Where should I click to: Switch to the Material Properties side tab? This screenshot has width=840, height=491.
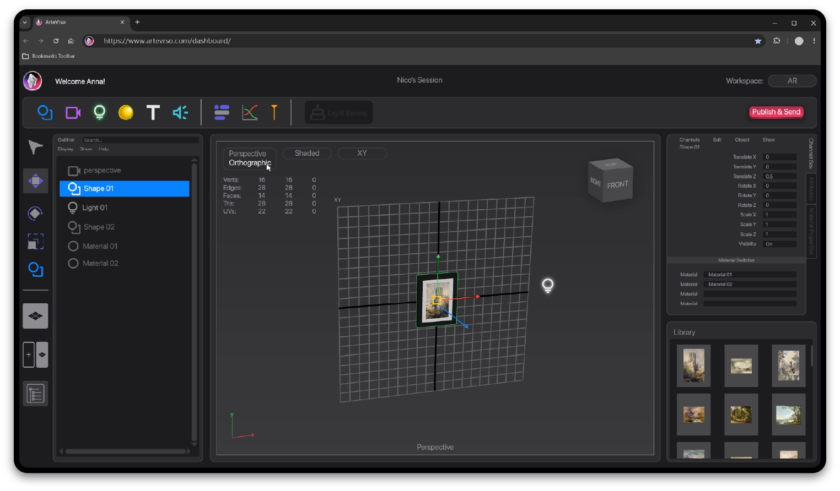click(x=811, y=231)
